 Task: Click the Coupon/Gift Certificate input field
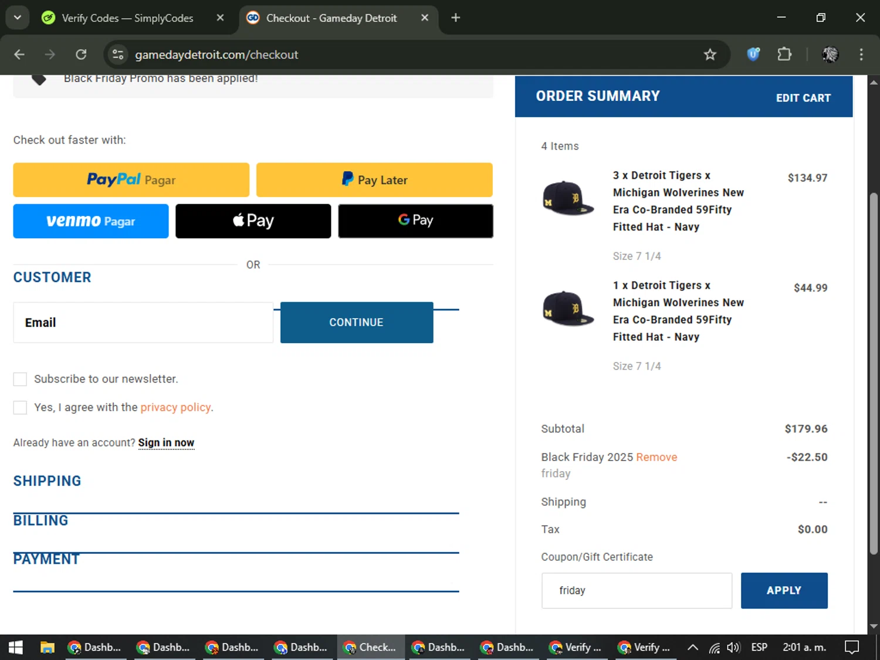tap(637, 591)
